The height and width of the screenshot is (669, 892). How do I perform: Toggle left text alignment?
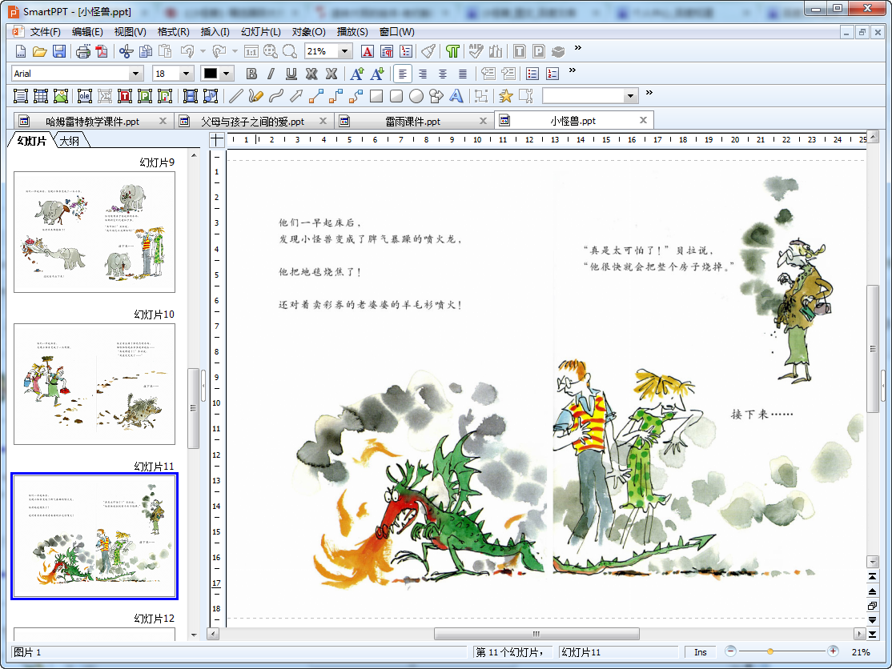coord(402,74)
